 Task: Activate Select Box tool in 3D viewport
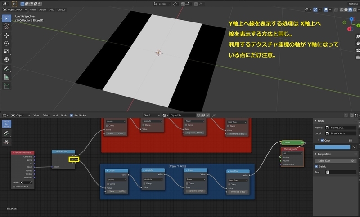click(x=6, y=18)
